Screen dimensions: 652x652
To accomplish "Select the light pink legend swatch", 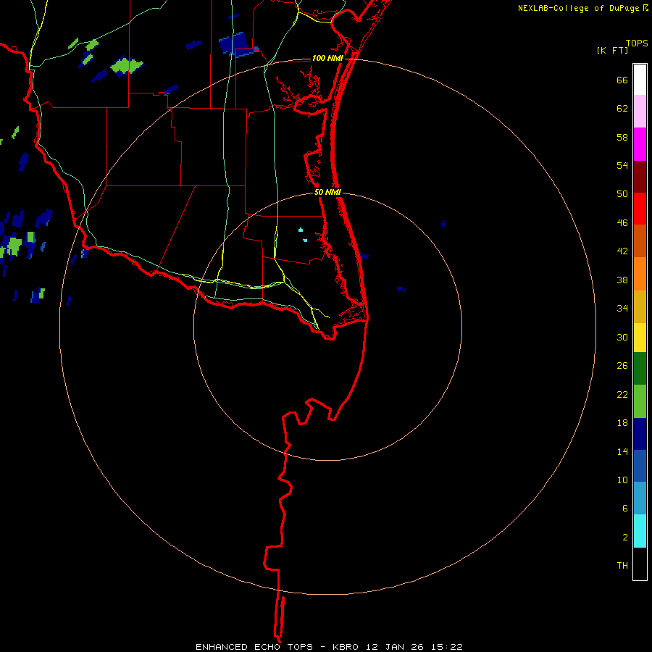I will click(x=640, y=112).
